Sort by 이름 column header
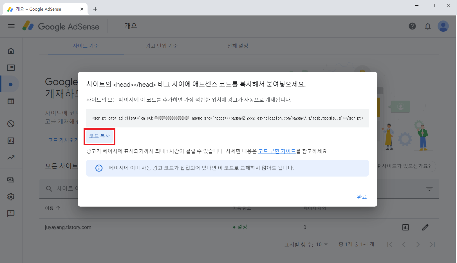This screenshot has width=457, height=263. tap(53, 208)
